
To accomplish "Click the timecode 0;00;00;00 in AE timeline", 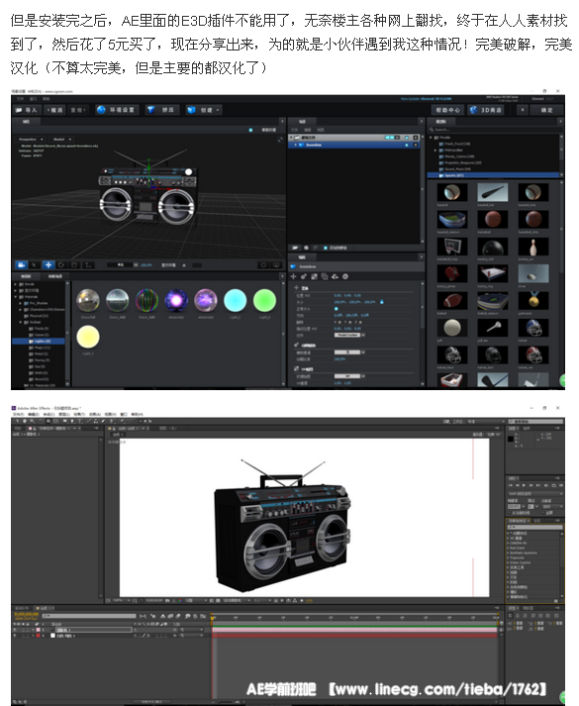I will [x=26, y=614].
